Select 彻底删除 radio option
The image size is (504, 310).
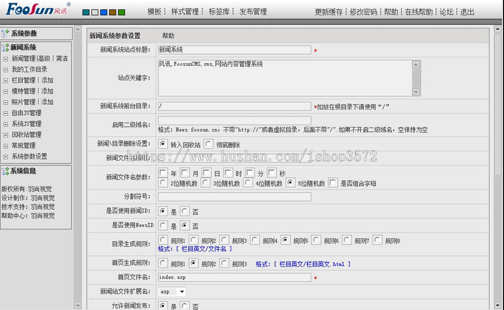pyautogui.click(x=208, y=144)
